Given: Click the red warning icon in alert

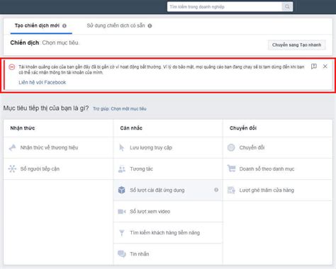Looking at the screenshot, I should click(x=12, y=67).
